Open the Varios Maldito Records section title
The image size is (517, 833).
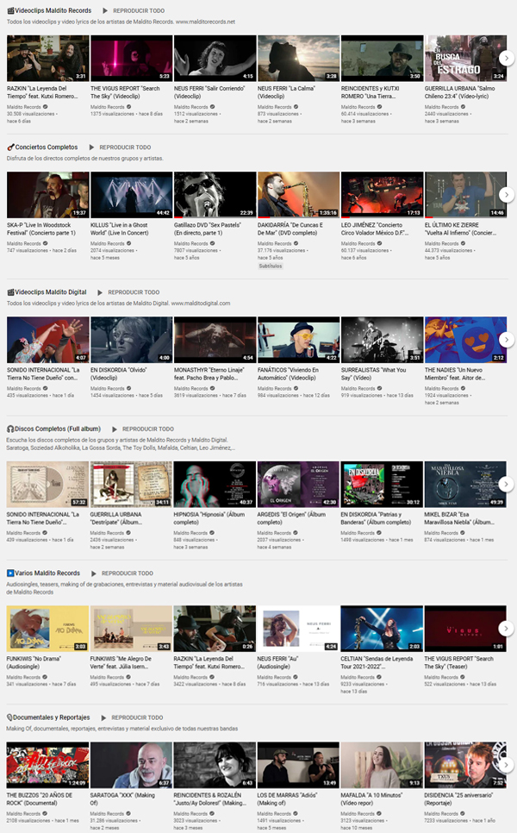pyautogui.click(x=47, y=573)
